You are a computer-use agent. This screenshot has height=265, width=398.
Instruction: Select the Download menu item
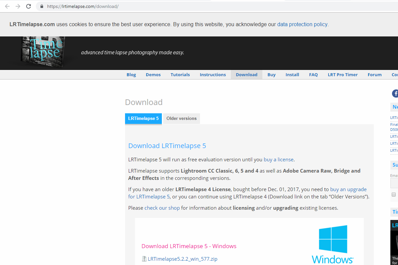click(x=246, y=75)
